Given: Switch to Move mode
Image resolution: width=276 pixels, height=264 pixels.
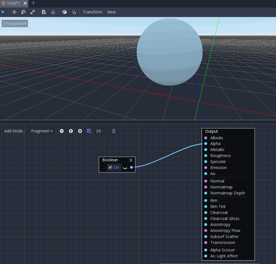Looking at the screenshot, I should click(14, 12).
